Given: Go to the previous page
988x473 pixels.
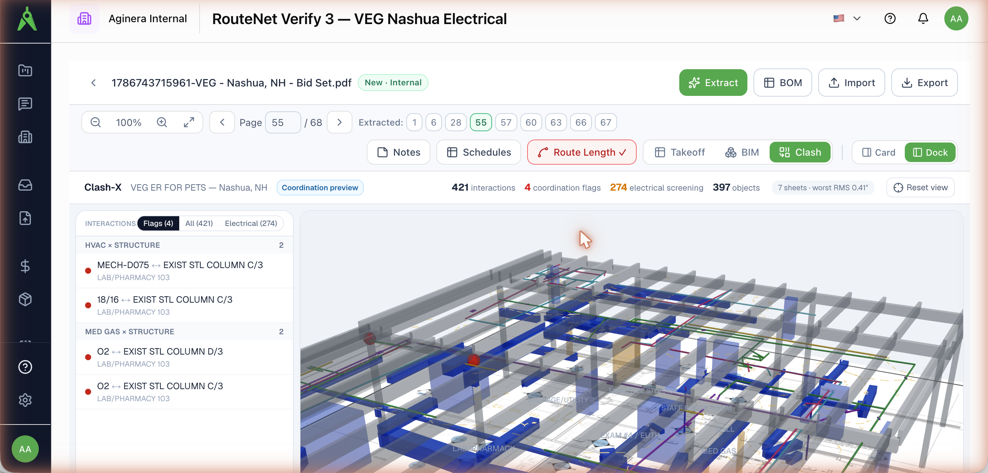Looking at the screenshot, I should (x=222, y=122).
